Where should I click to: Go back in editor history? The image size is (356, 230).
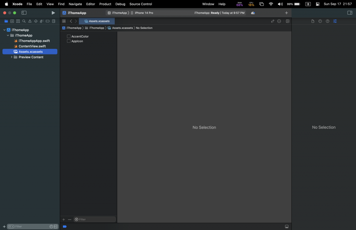point(71,21)
